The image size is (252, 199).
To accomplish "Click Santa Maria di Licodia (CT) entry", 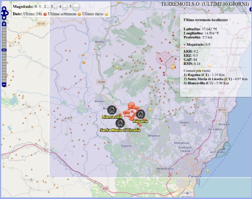I will tap(209, 79).
